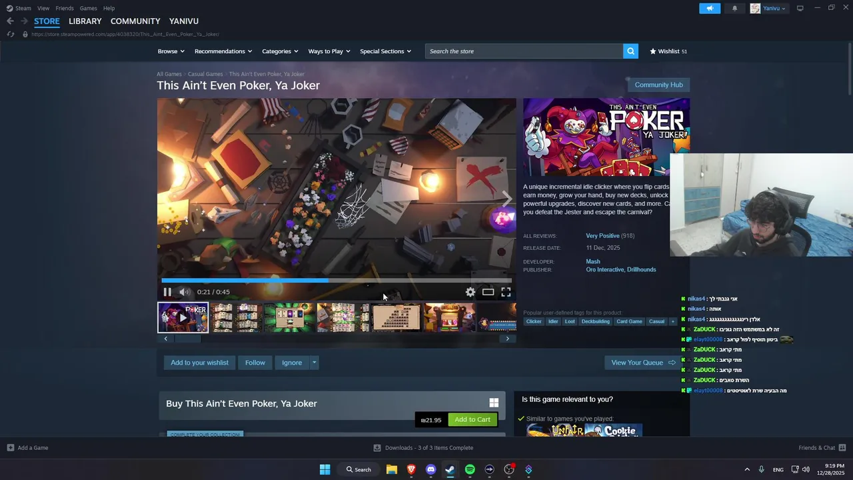Toggle theater mode for the trailer
853x480 pixels.
[x=488, y=292]
